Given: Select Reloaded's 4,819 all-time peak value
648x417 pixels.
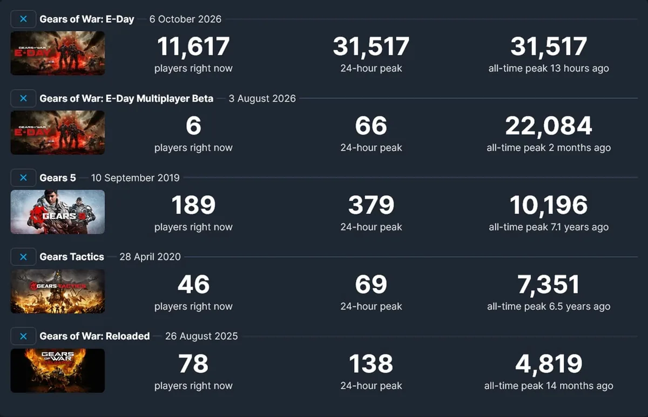Looking at the screenshot, I should pyautogui.click(x=549, y=364).
